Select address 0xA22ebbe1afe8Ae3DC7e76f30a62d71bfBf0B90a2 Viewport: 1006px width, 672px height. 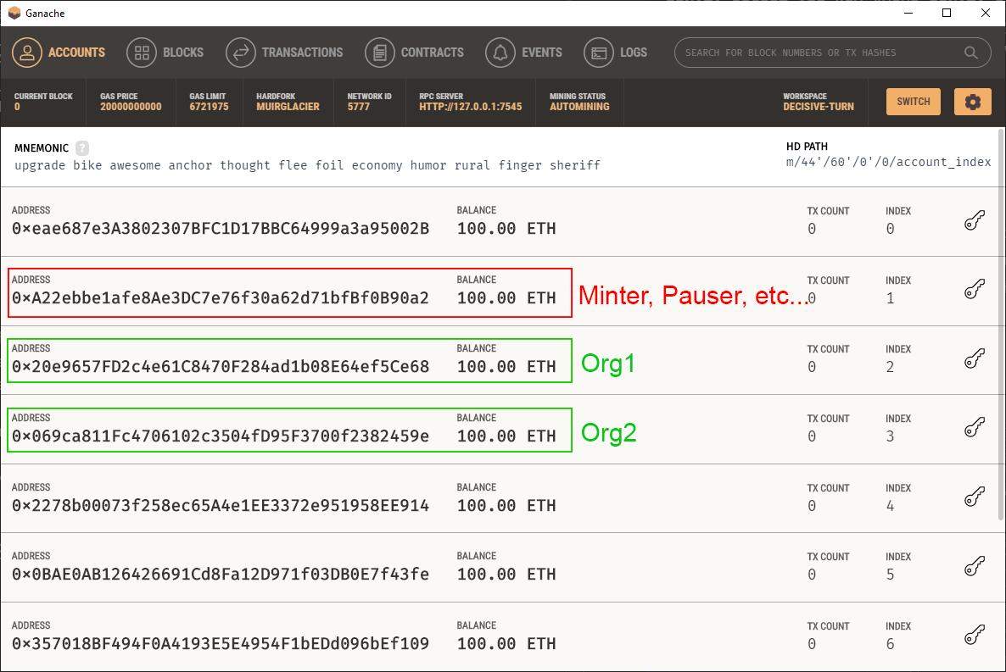tap(221, 298)
